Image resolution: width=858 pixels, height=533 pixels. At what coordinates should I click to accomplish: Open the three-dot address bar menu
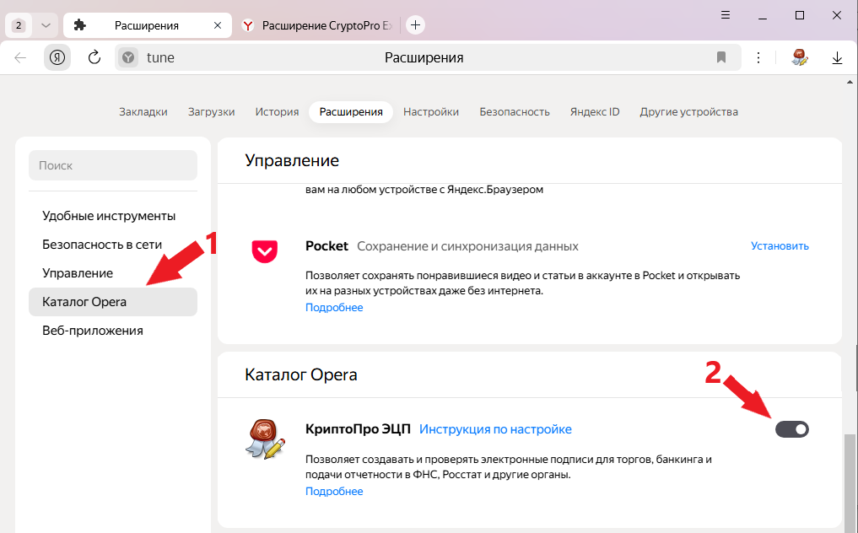[x=758, y=57]
